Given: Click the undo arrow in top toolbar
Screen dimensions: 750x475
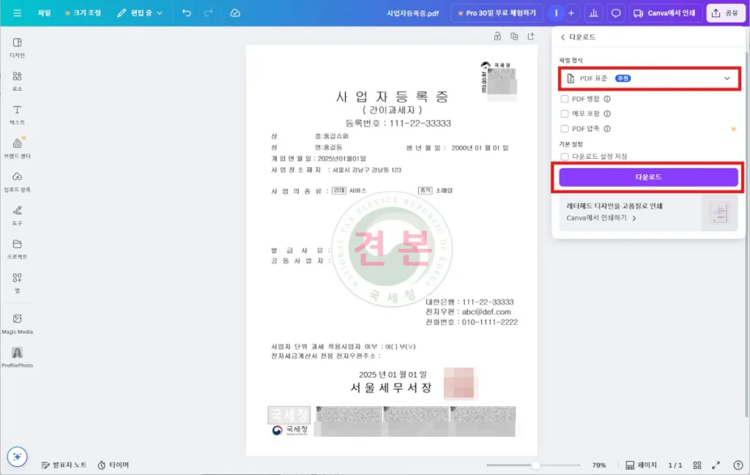Looking at the screenshot, I should pos(186,13).
